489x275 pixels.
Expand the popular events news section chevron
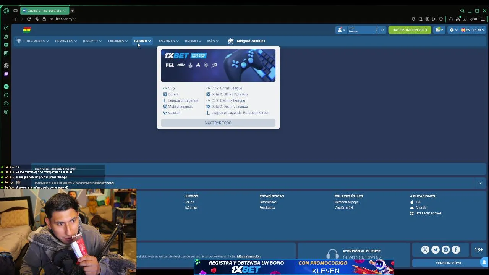(x=480, y=183)
